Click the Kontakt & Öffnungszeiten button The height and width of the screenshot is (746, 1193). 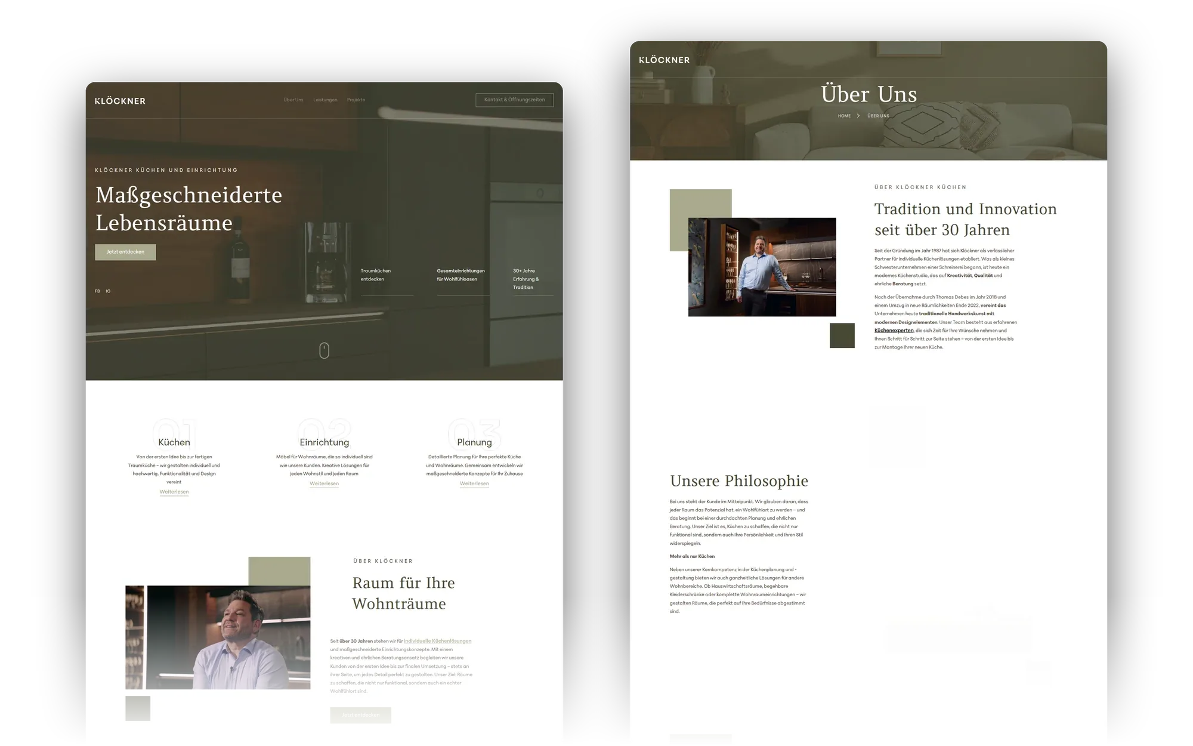(x=514, y=100)
